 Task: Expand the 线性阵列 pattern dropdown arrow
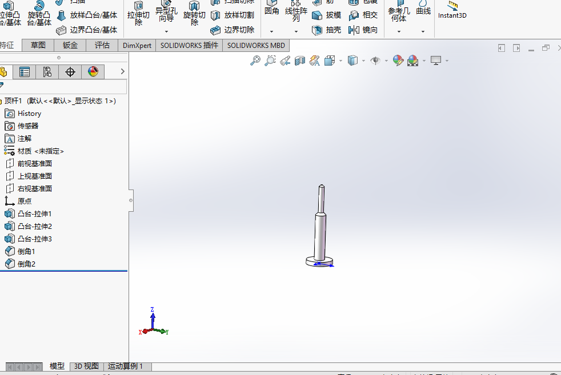pyautogui.click(x=296, y=31)
